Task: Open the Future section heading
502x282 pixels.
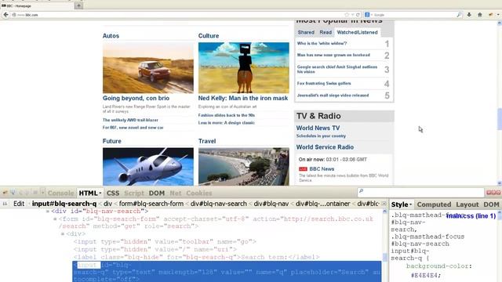Action: (111, 141)
